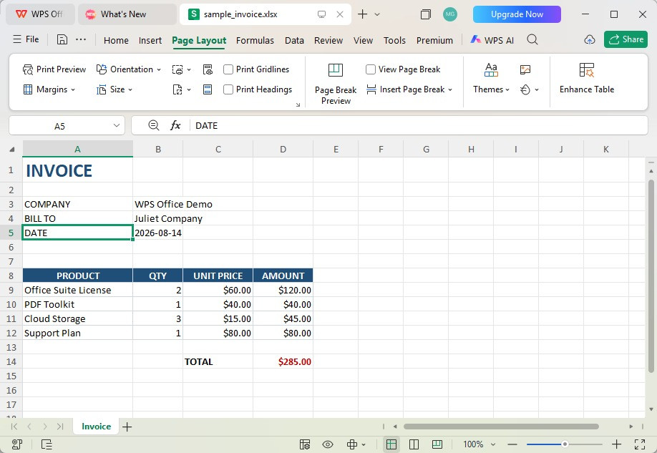
Task: Click the header and footer icon
Action: 208,89
